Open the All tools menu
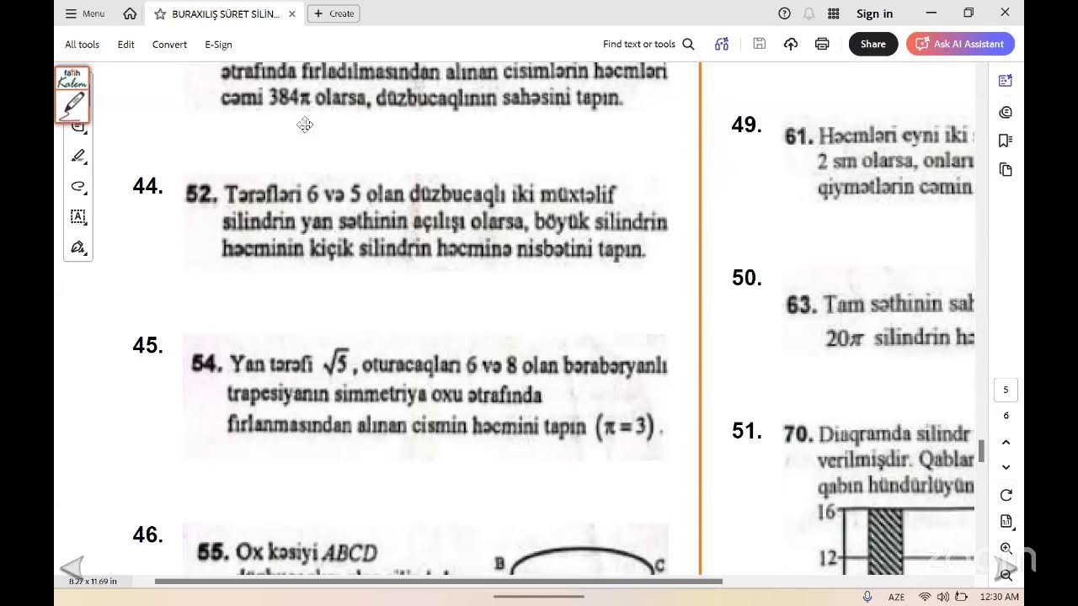This screenshot has width=1078, height=606. point(82,45)
